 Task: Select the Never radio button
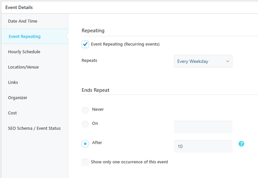(x=85, y=110)
